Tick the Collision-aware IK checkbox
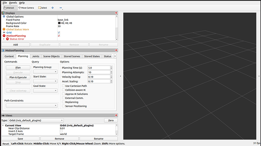The image size is (261, 146). 63,90
